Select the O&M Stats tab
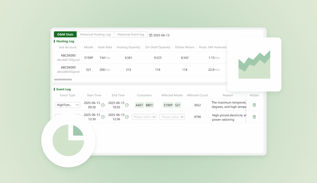Image resolution: width=317 pixels, height=183 pixels. coord(65,34)
